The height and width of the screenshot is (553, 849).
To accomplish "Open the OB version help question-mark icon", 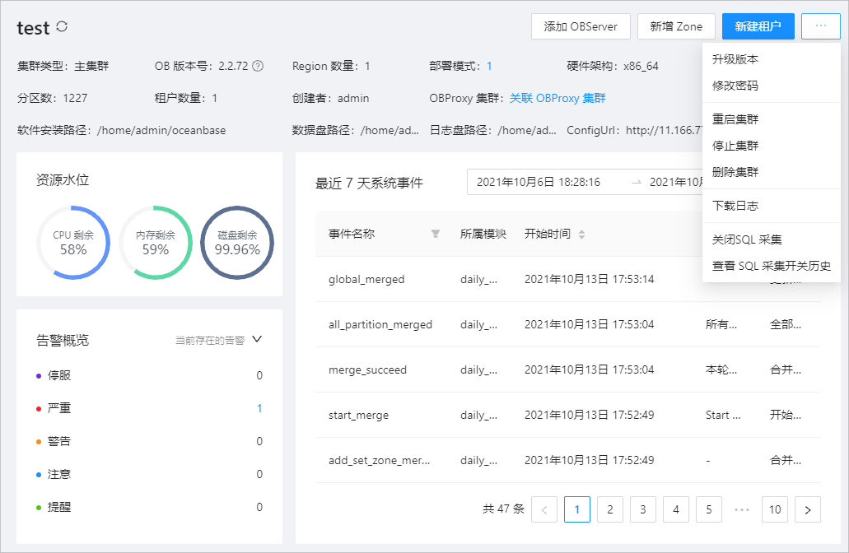I will click(x=259, y=66).
